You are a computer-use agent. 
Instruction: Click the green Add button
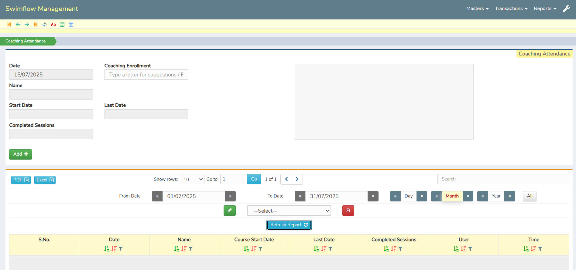point(20,154)
